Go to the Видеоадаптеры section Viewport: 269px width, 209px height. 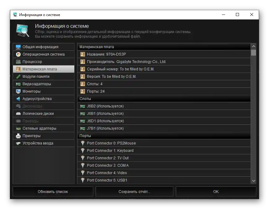[44, 84]
